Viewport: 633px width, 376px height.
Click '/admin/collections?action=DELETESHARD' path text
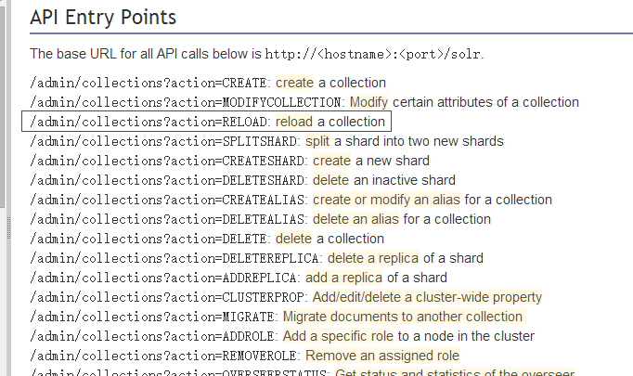166,180
